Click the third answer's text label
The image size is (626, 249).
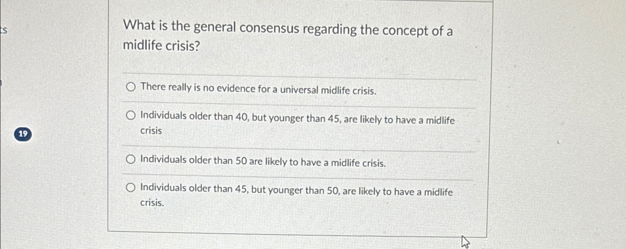pos(262,161)
